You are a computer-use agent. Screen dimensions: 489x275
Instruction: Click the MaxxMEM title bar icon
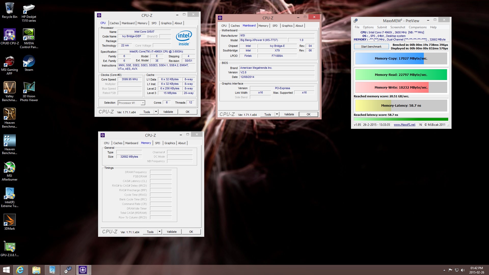coord(356,21)
